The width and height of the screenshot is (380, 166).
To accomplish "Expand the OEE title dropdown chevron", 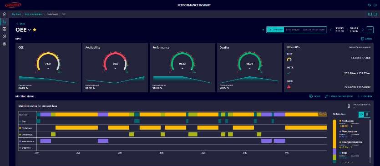I will coord(29,30).
